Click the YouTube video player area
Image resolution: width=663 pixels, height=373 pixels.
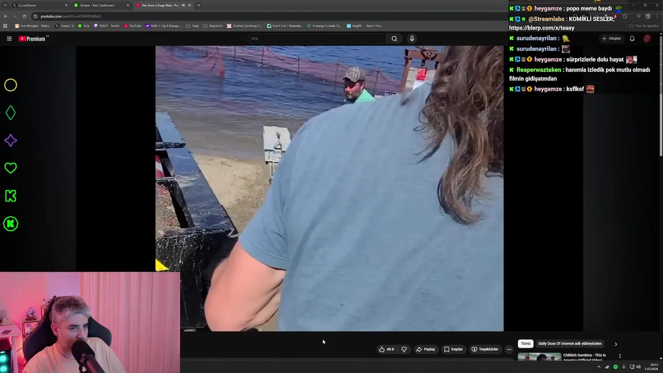[x=329, y=188]
